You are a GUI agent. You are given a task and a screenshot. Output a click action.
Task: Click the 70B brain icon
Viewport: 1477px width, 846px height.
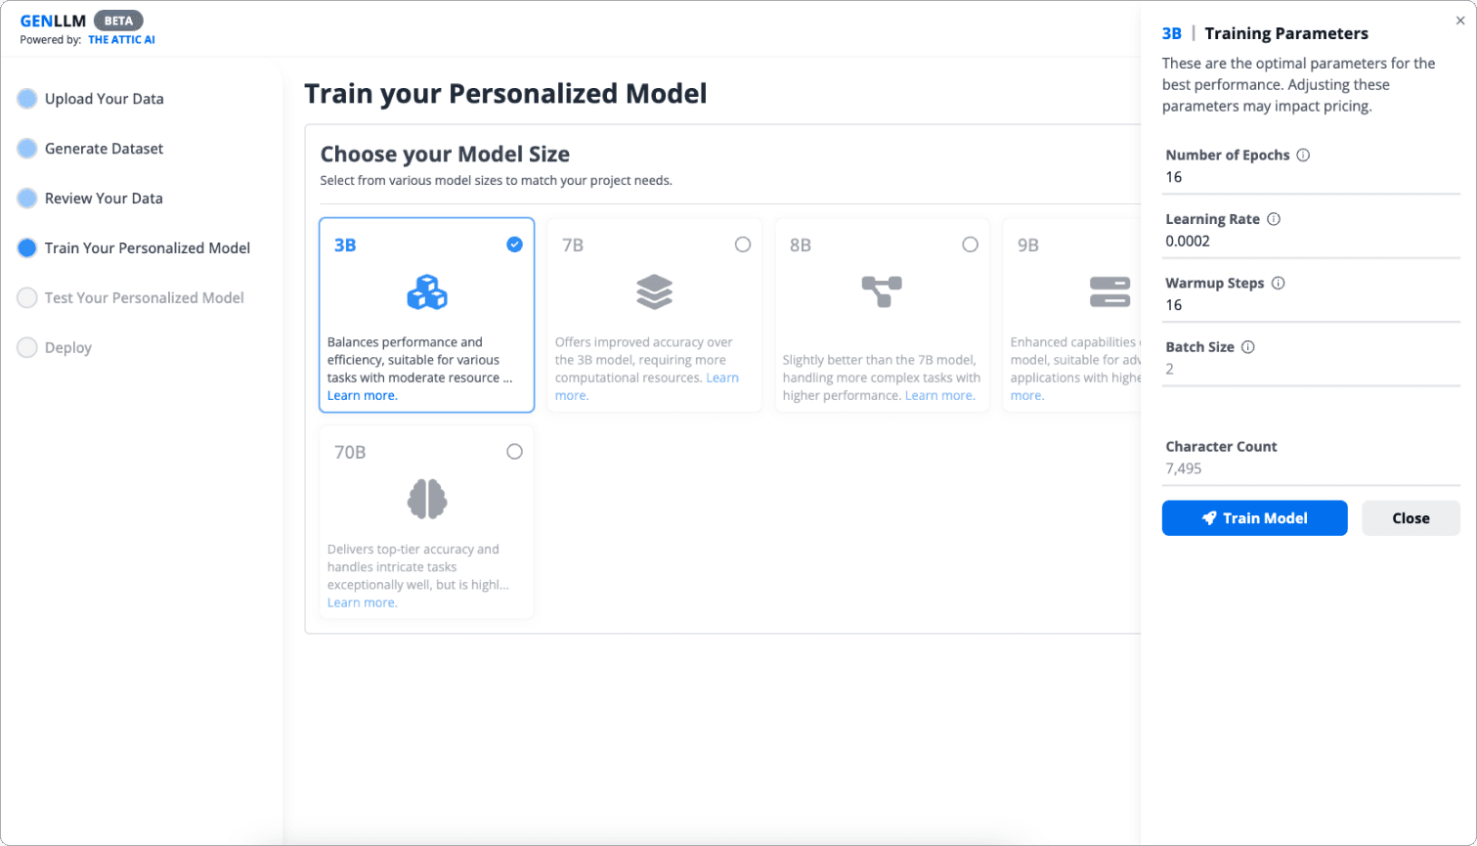tap(426, 498)
